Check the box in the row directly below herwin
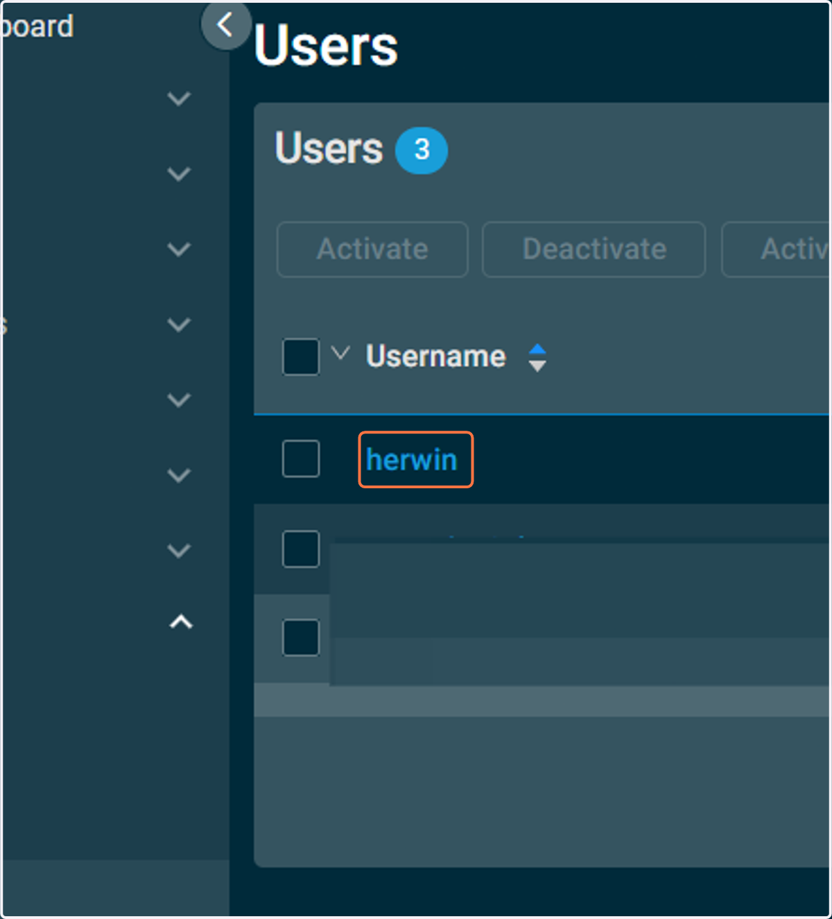The height and width of the screenshot is (919, 832). pos(301,549)
